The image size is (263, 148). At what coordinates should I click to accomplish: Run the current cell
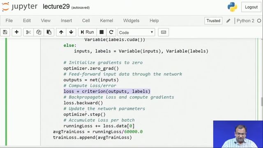(x=88, y=32)
